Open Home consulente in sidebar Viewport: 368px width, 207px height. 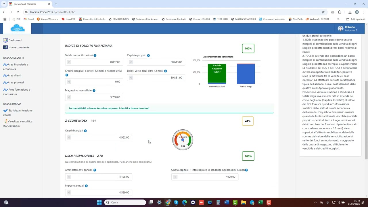19,47
